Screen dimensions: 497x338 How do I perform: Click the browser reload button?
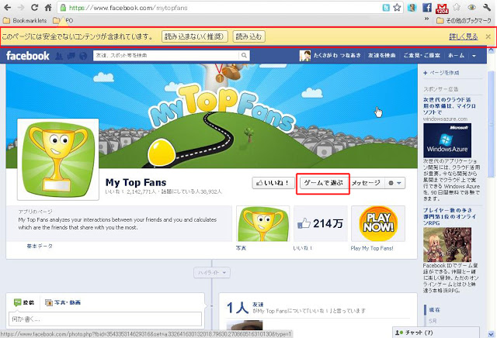point(36,7)
